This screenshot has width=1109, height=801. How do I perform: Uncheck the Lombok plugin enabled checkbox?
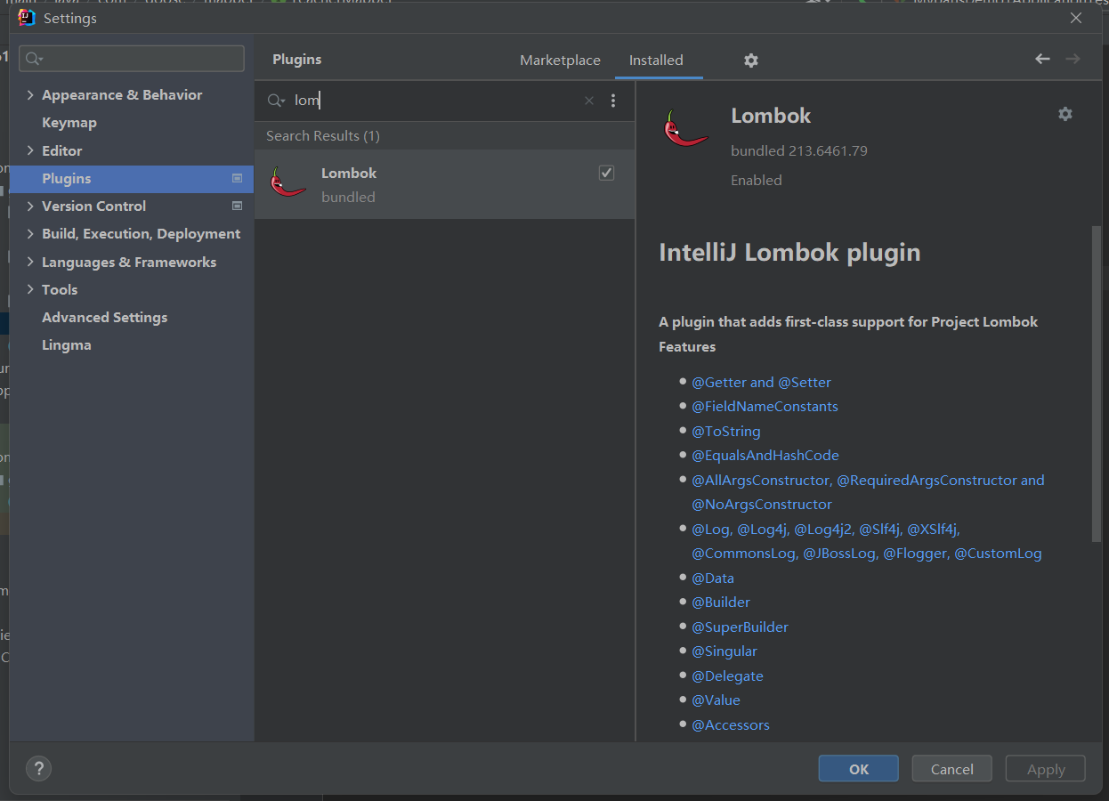tap(606, 173)
